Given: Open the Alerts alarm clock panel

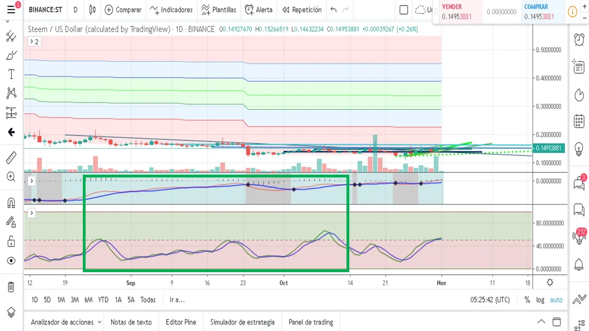Looking at the screenshot, I should pos(579,40).
